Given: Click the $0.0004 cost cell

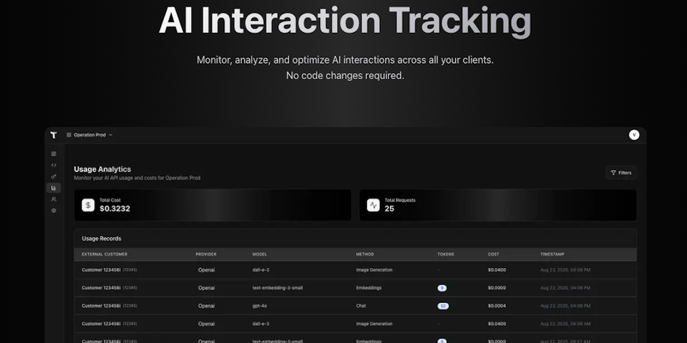Looking at the screenshot, I should (497, 307).
